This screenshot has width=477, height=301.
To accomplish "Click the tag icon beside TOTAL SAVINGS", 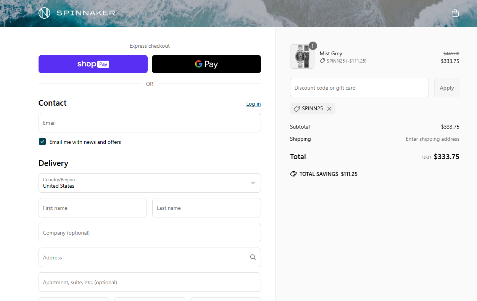I will point(293,174).
